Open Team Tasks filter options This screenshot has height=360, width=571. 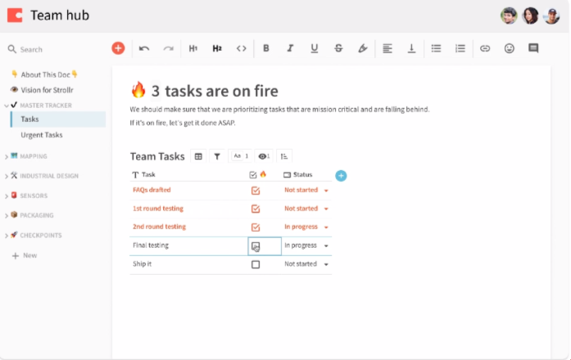click(217, 157)
